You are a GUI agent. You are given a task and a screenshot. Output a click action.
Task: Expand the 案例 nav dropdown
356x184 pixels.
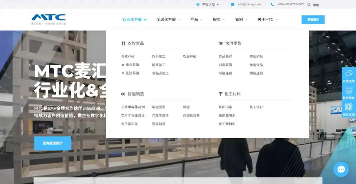[241, 19]
